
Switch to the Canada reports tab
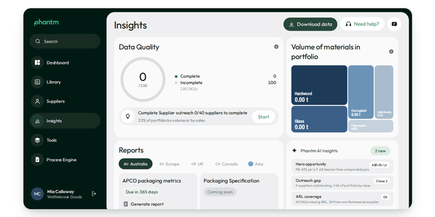click(226, 164)
